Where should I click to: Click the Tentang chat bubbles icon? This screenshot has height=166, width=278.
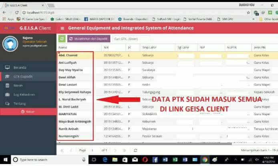pos(7,104)
